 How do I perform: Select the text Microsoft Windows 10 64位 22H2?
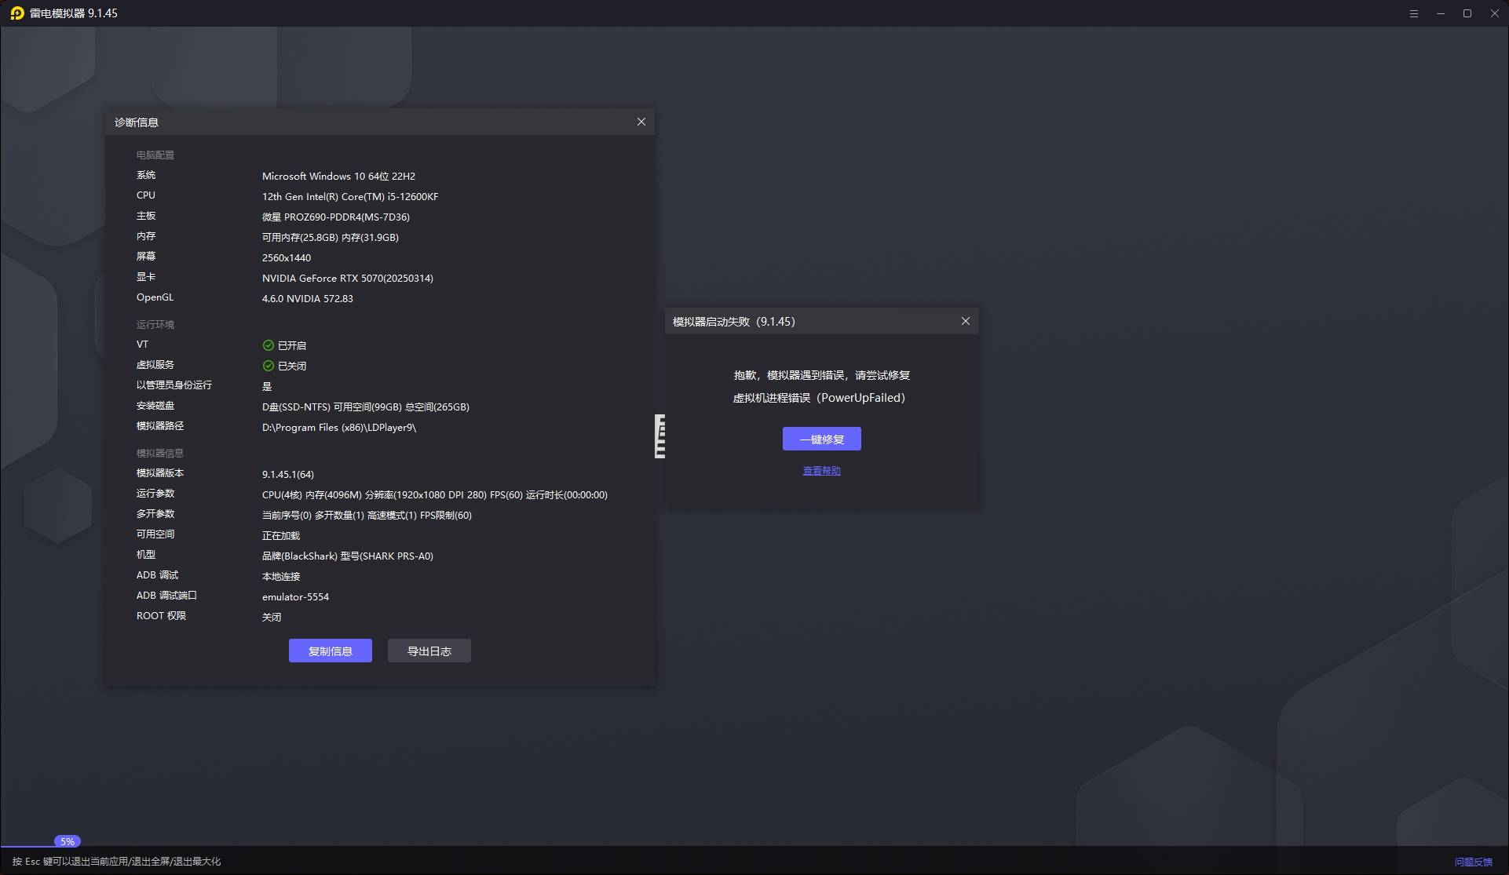tap(338, 177)
